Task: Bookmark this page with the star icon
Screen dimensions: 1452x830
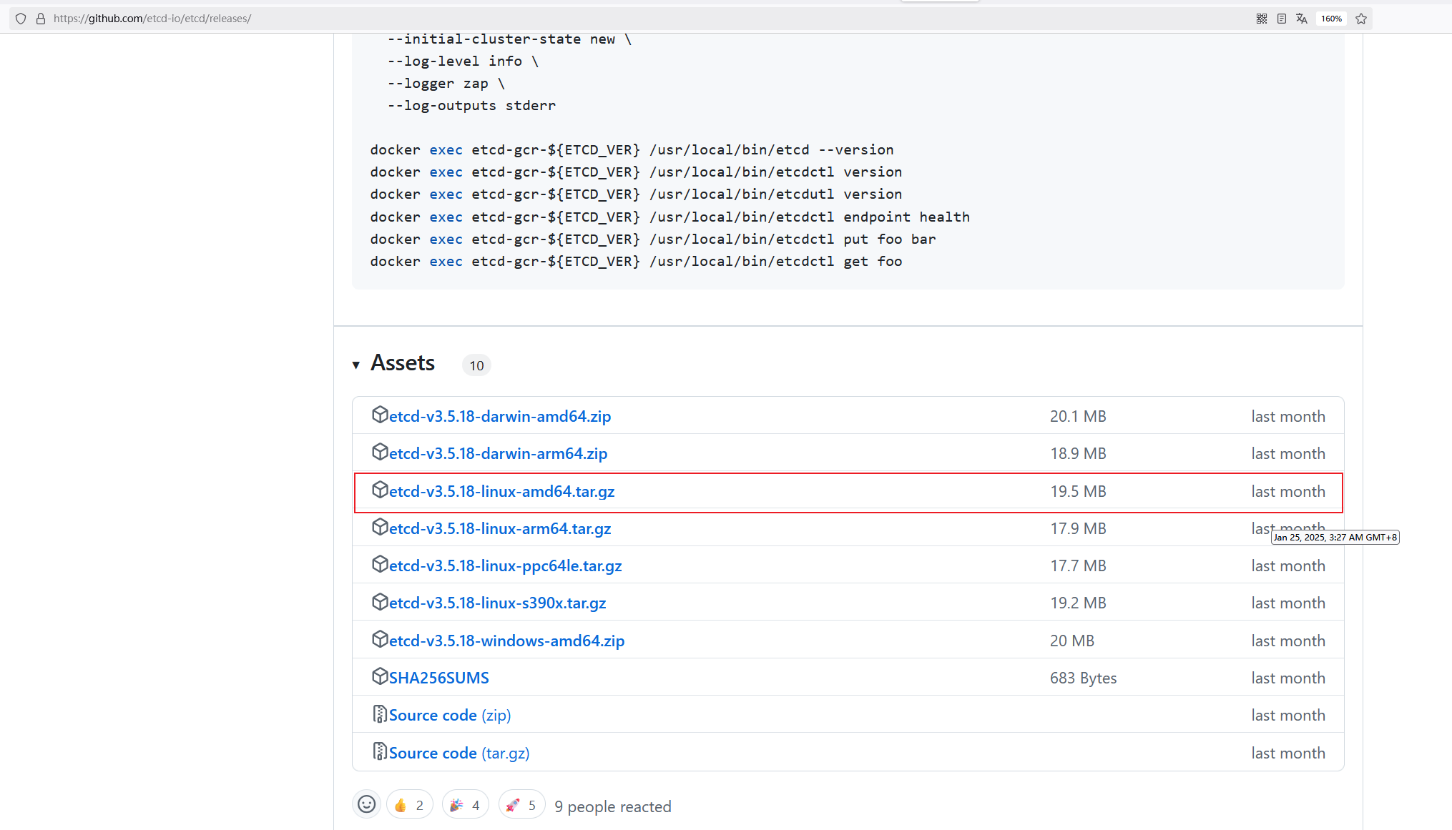Action: coord(1361,19)
